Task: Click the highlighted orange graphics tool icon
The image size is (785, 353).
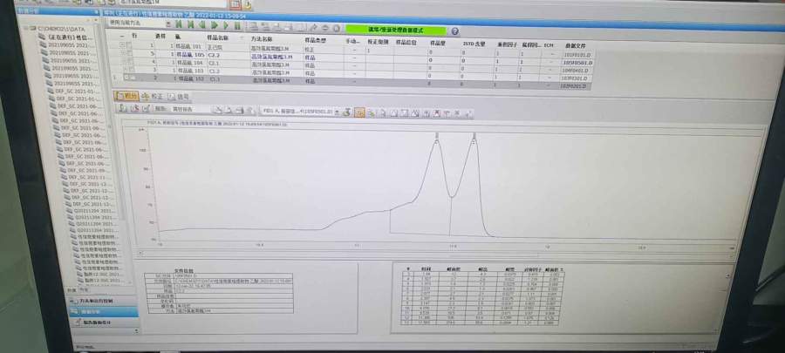Action: tap(359, 112)
